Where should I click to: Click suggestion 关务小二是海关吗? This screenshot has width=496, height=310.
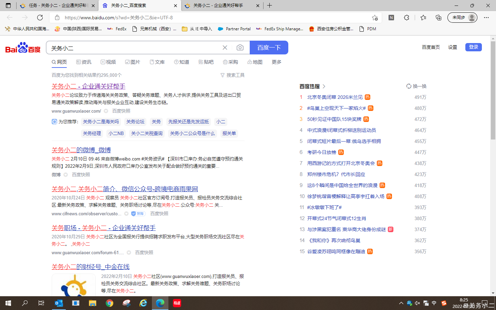tap(101, 122)
